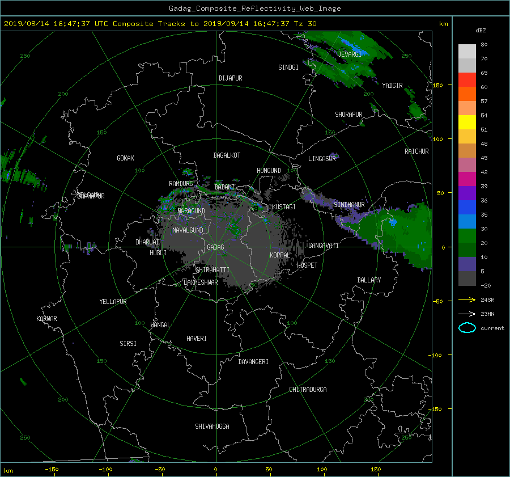Click the RAMDURG city label

click(181, 184)
